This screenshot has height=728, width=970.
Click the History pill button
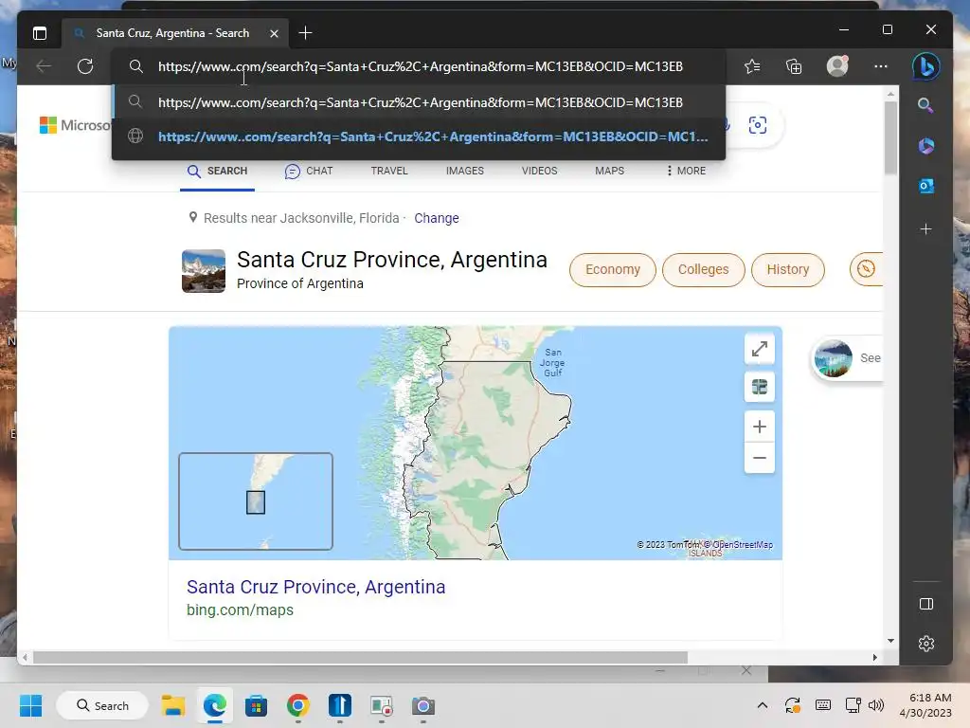788,270
